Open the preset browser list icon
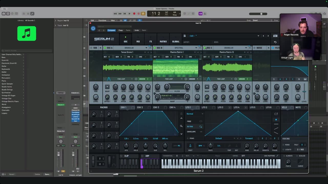The height and width of the screenshot is (184, 328). 275,36
